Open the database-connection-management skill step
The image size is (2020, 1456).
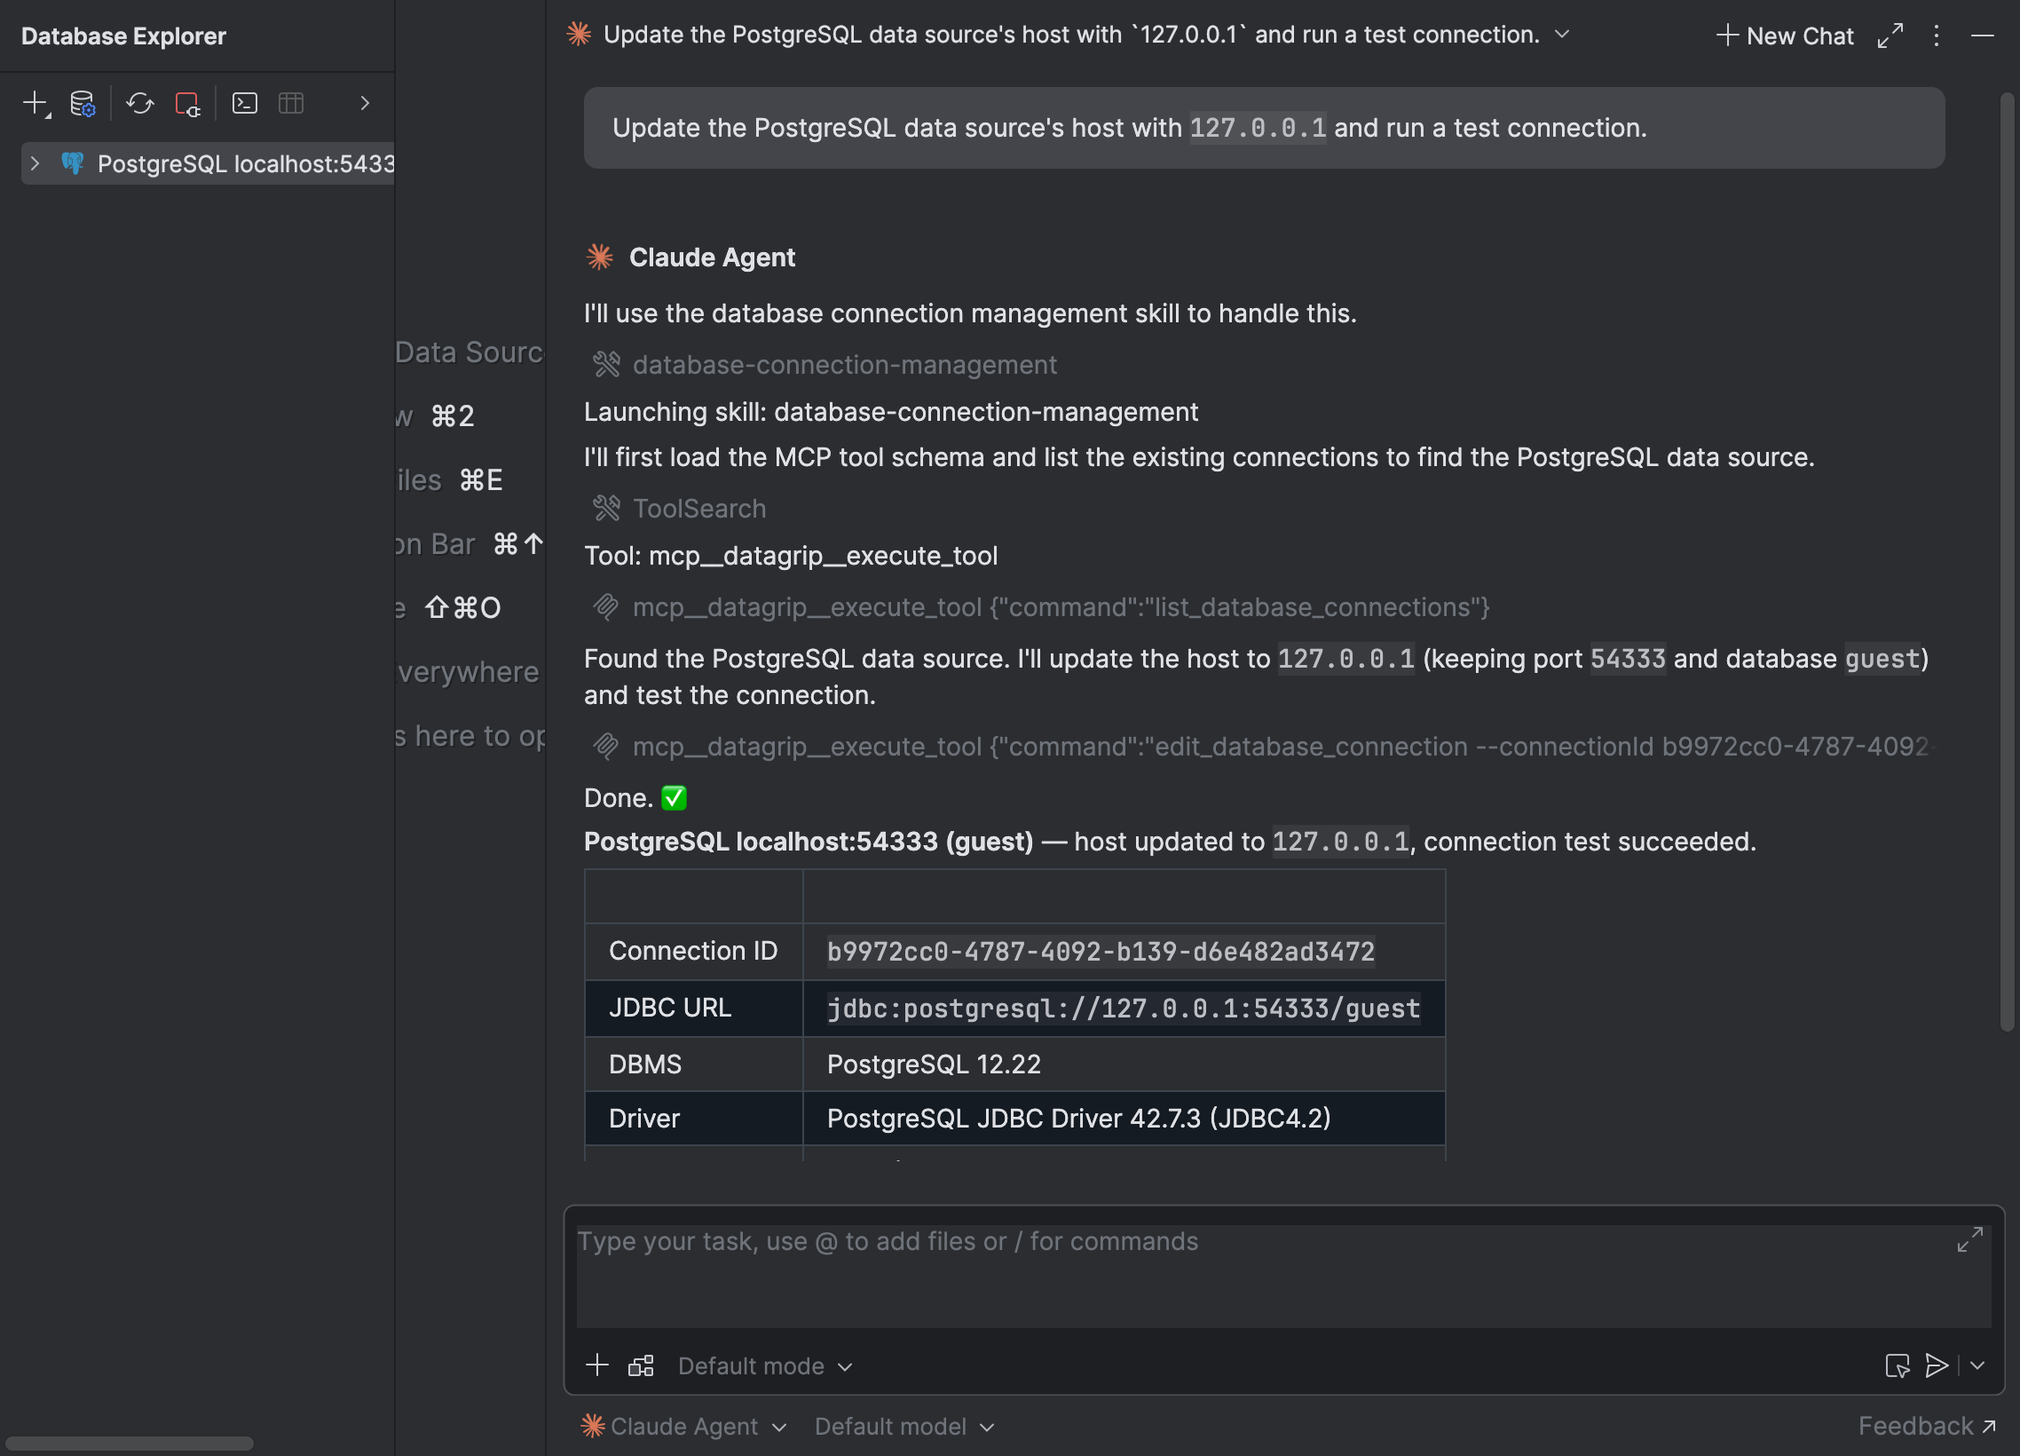point(825,365)
